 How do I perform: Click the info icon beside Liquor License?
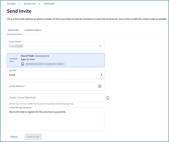108,98
